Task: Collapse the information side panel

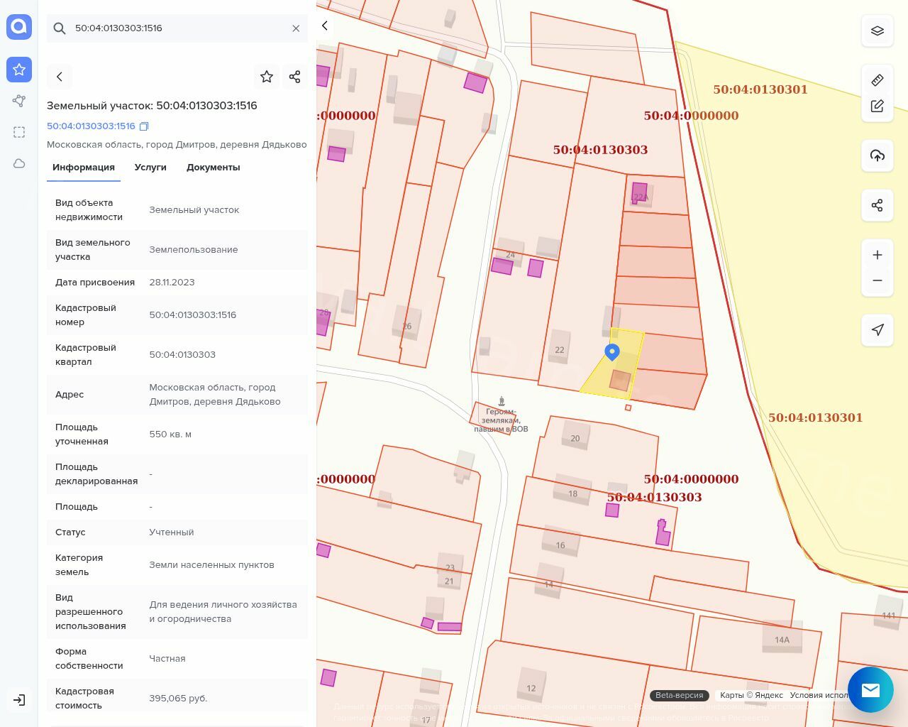Action: coord(325,26)
